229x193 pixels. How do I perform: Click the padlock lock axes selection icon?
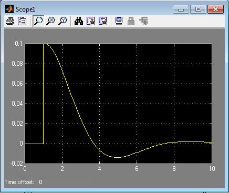131,21
